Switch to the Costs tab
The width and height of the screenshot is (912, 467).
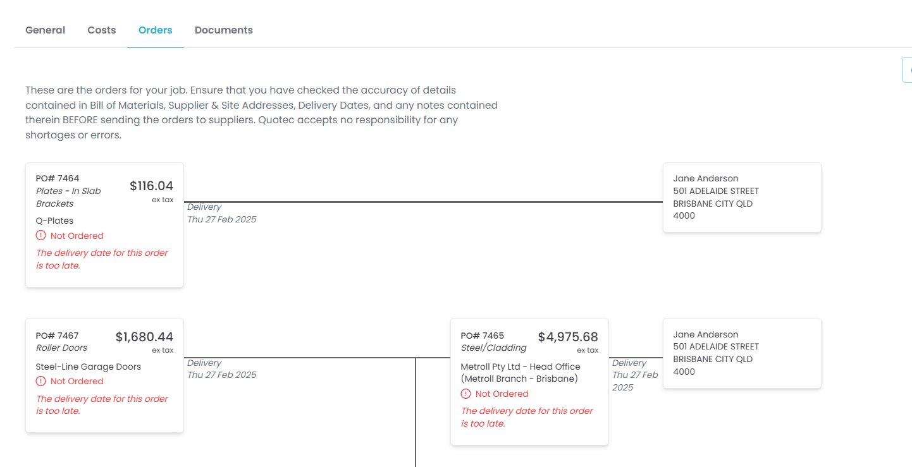tap(102, 30)
